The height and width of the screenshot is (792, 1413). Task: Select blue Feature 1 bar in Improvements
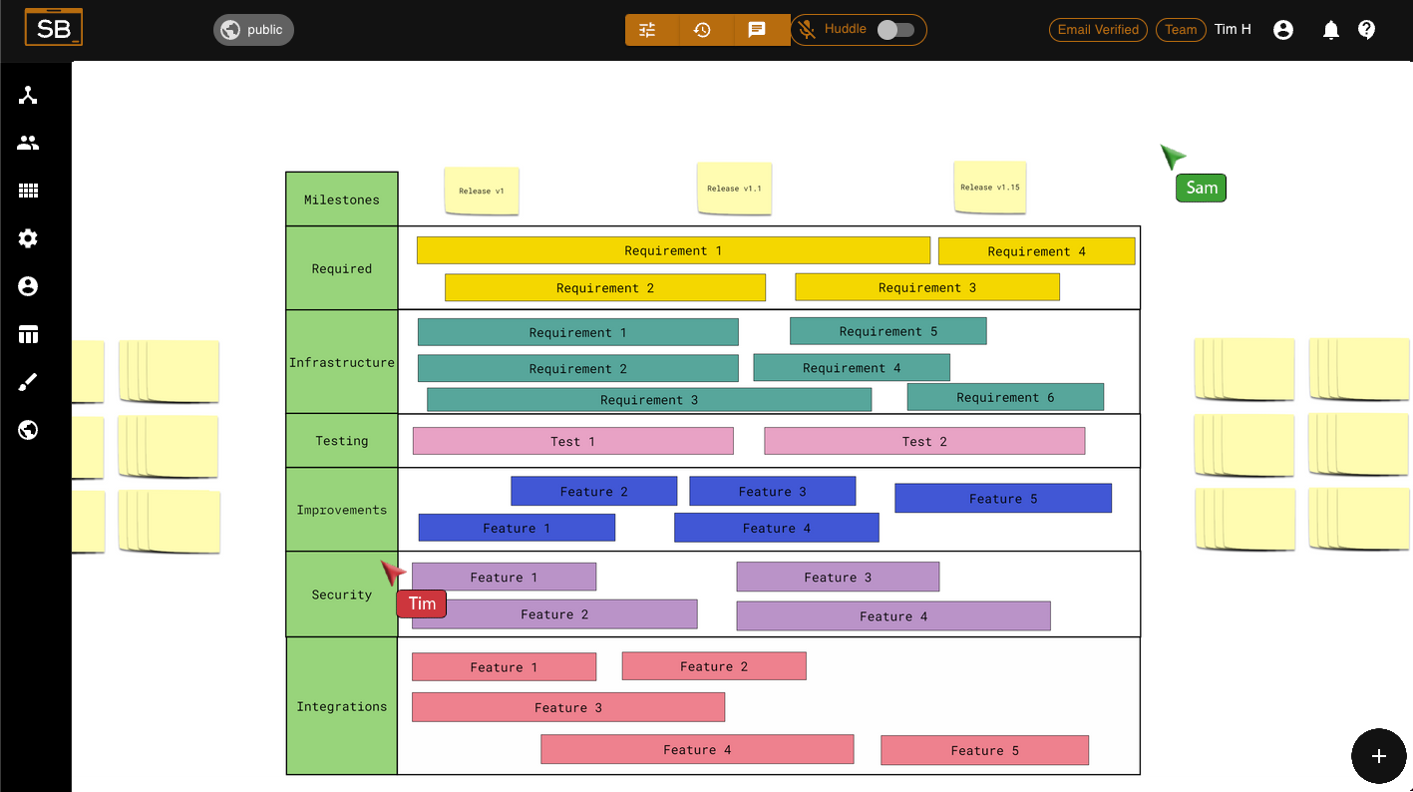[517, 528]
